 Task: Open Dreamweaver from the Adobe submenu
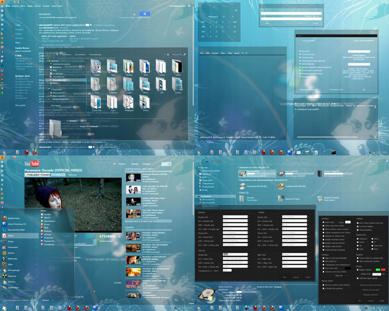(49, 221)
